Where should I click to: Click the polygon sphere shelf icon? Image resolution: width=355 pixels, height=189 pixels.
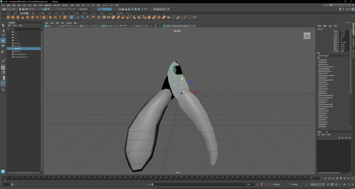click(8, 17)
